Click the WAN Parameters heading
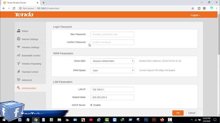 63,53
